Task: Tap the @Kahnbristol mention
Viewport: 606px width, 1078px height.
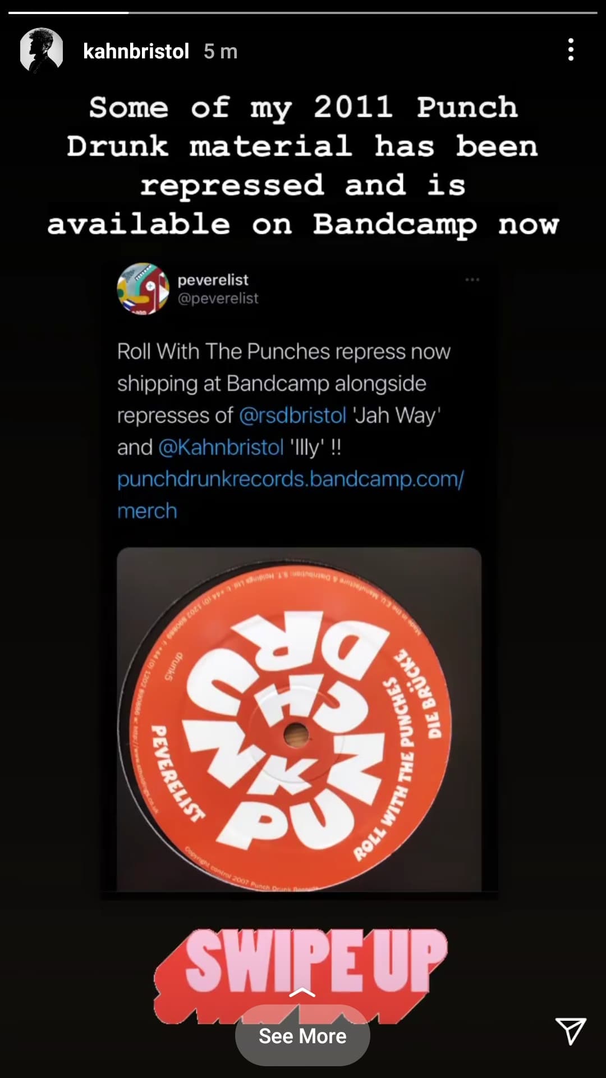Action: [x=221, y=447]
